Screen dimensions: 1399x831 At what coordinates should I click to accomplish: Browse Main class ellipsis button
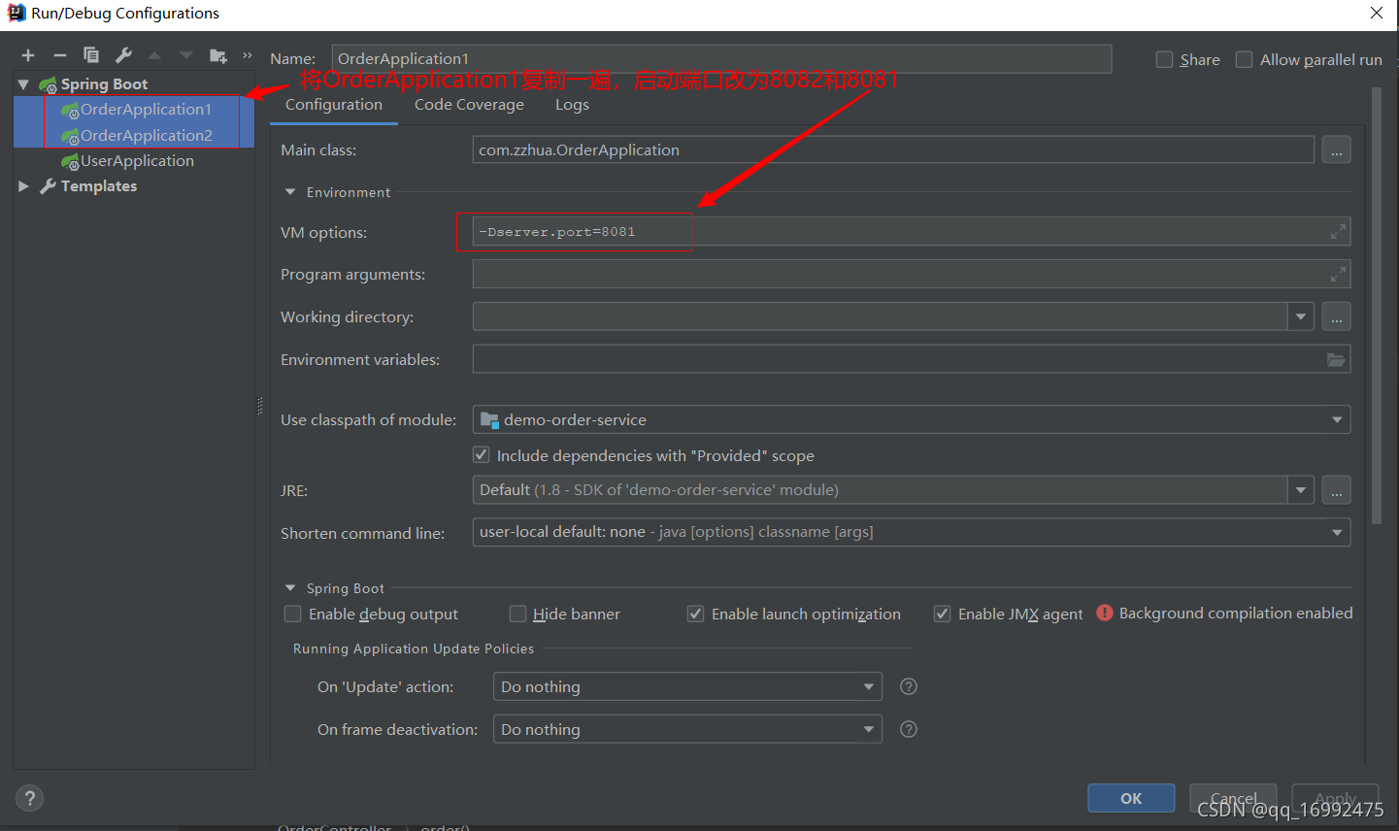pos(1337,150)
